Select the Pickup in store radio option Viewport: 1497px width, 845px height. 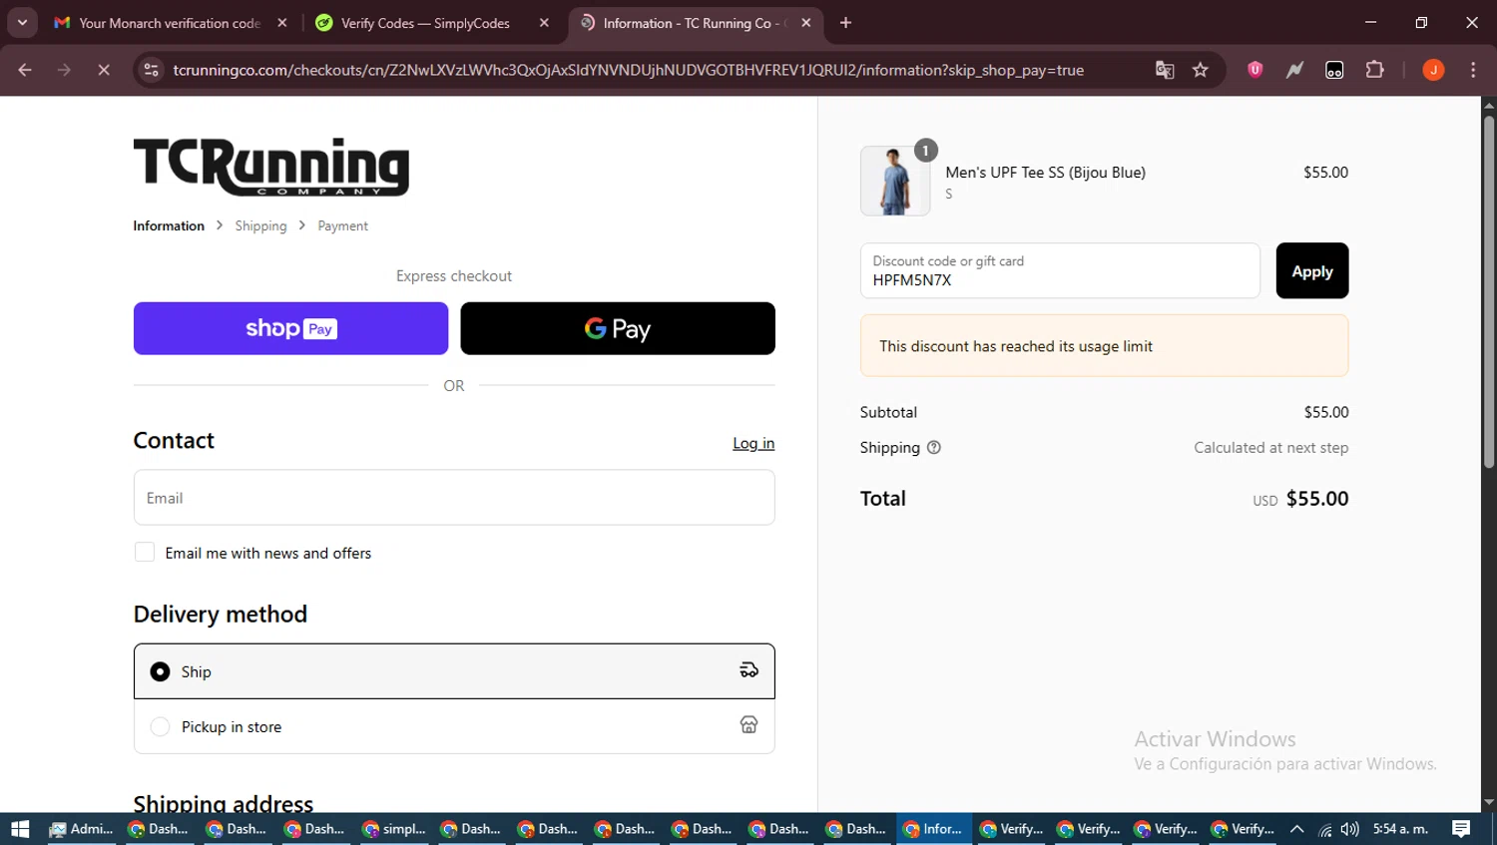pos(160,726)
